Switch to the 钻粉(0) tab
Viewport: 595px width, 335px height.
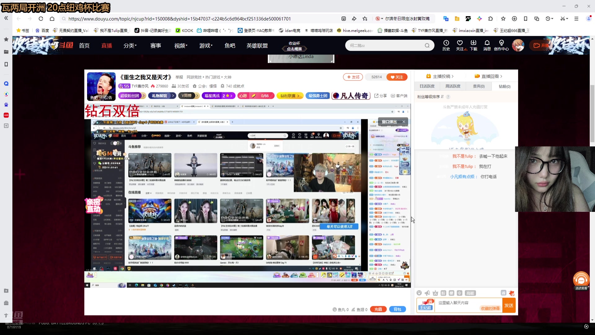coord(505,86)
